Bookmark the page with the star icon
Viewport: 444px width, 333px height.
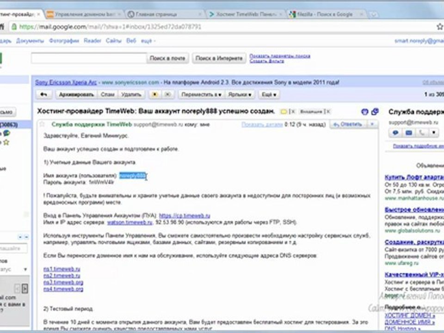(x=440, y=27)
